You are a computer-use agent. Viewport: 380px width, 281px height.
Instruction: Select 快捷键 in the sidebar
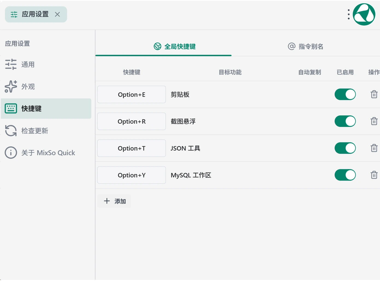(x=46, y=109)
